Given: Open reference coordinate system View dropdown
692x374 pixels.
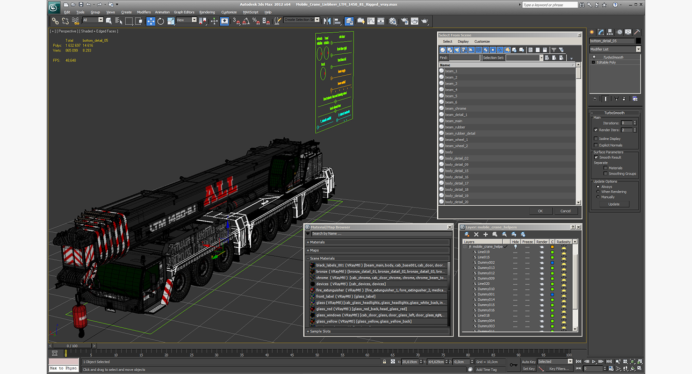Looking at the screenshot, I should click(x=194, y=20).
